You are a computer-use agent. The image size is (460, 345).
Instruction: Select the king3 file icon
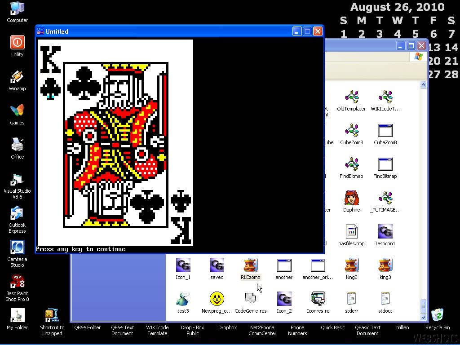[385, 270]
